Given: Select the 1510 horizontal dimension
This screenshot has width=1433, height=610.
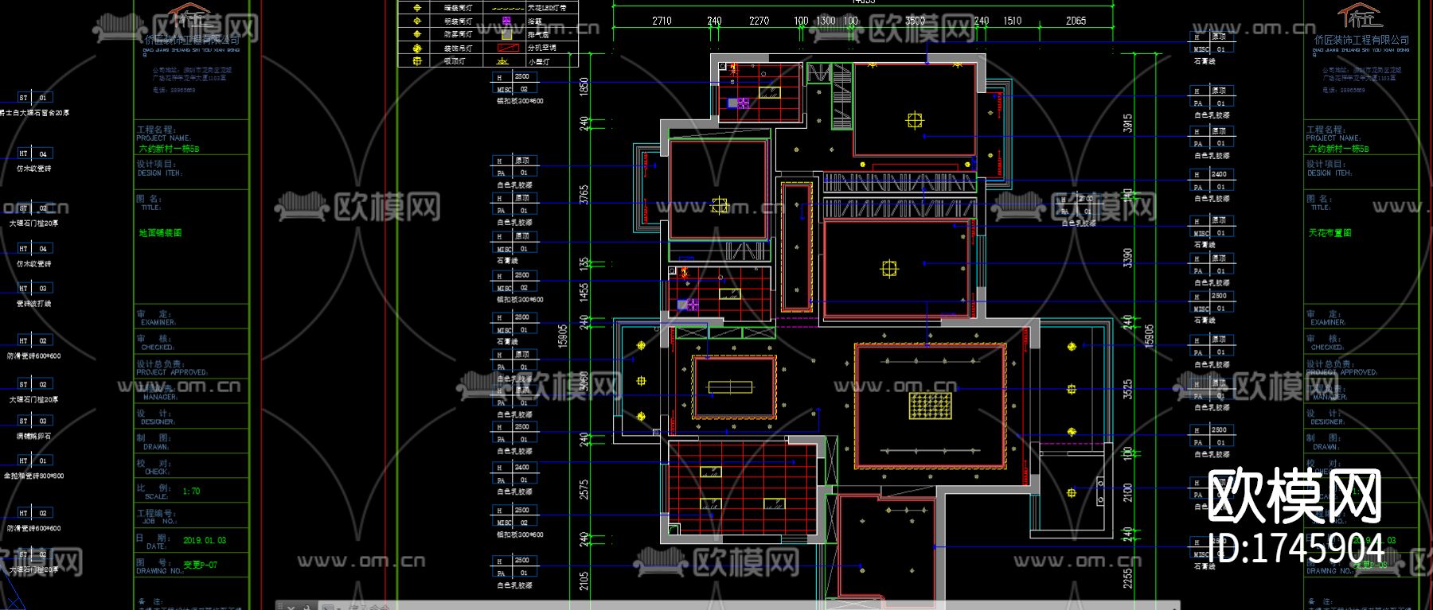Looking at the screenshot, I should coord(1012,21).
